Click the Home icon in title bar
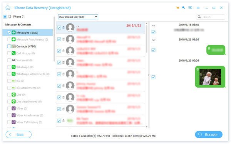Image resolution: width=231 pixels, height=144 pixels. pyautogui.click(x=8, y=8)
